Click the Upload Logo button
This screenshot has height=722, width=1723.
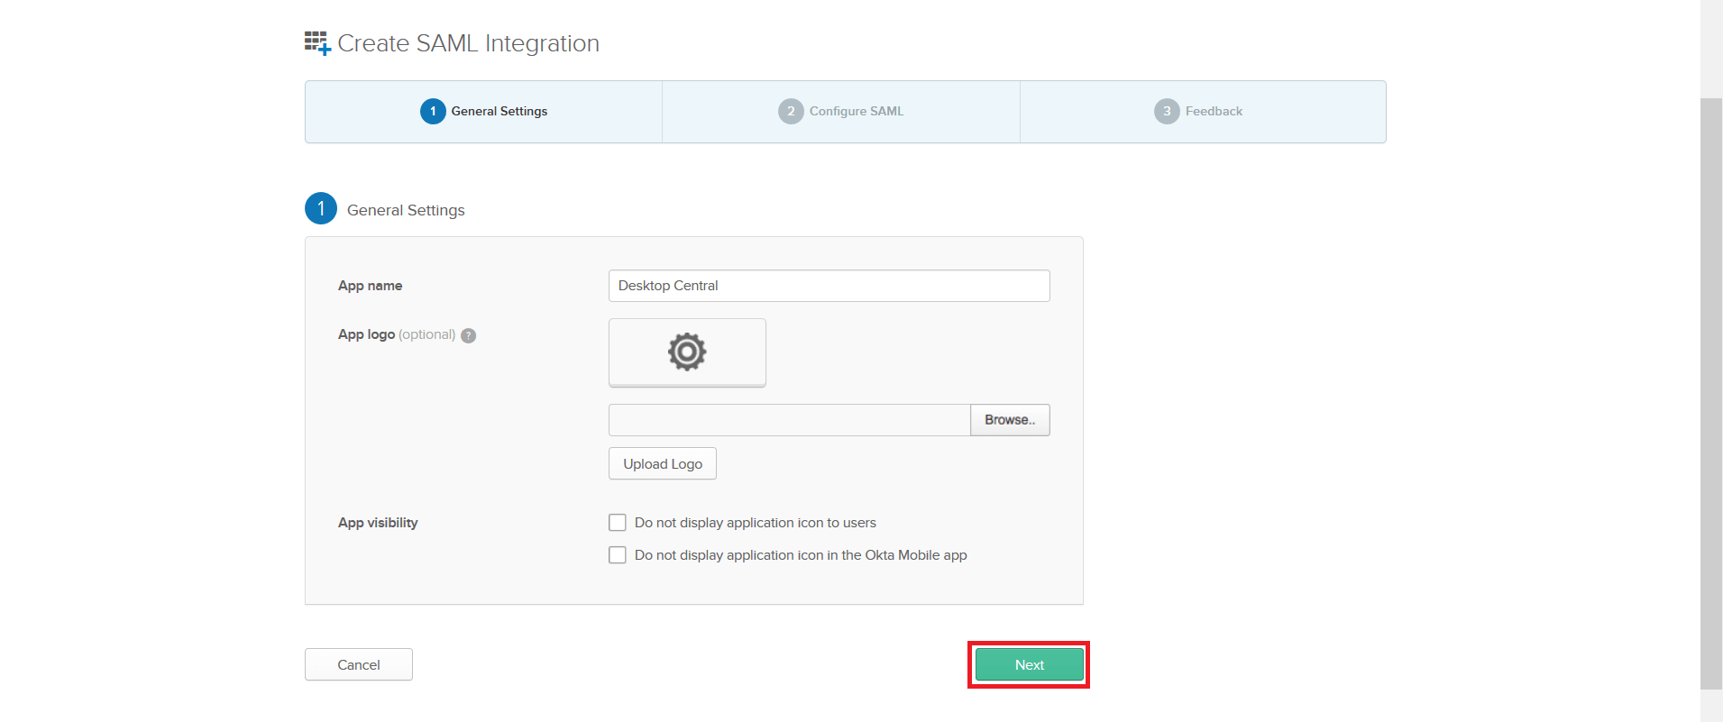click(x=663, y=463)
